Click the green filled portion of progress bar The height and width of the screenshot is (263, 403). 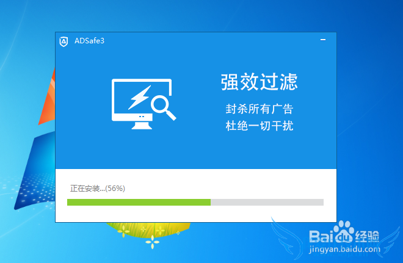pyautogui.click(x=139, y=202)
